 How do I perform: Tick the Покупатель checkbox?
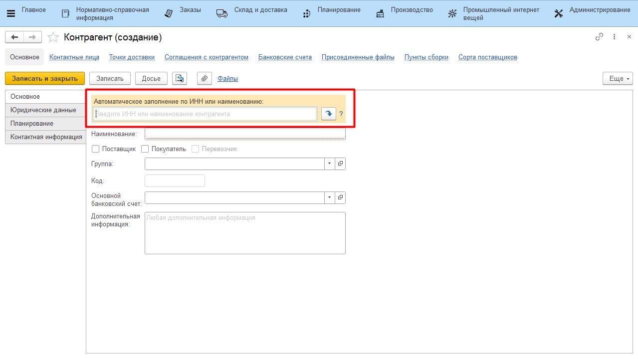tap(145, 149)
